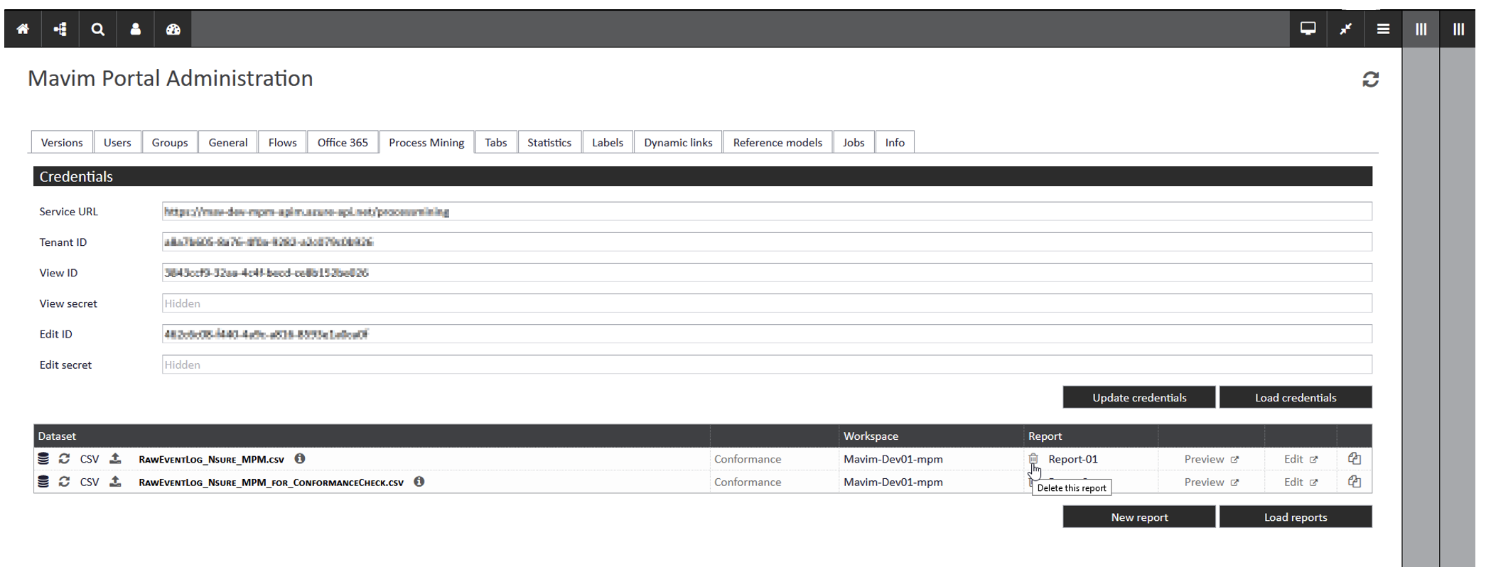Switch to the Jobs tab
The image size is (1491, 577).
[x=854, y=142]
